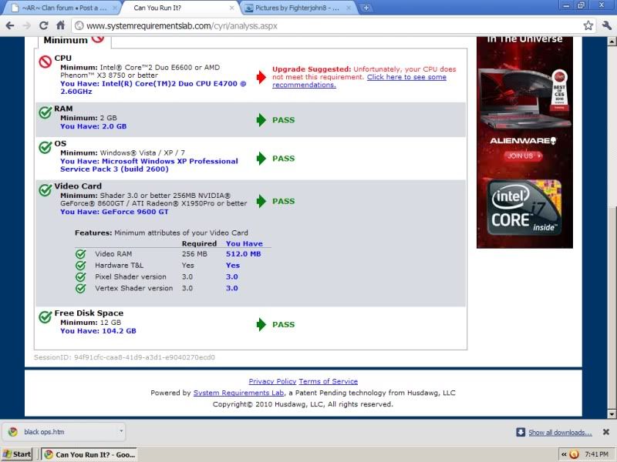Select Can You Run It? taskbar button
Screen dimensions: 617x462
pyautogui.click(x=89, y=454)
